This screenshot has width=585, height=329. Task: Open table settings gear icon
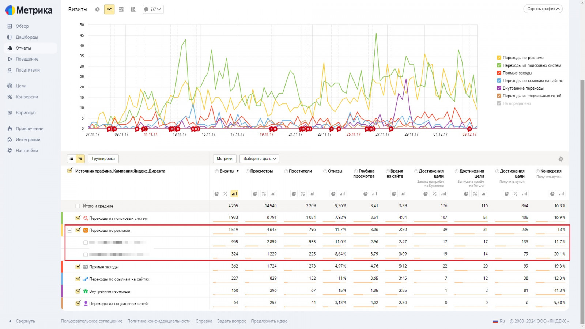pos(561,159)
